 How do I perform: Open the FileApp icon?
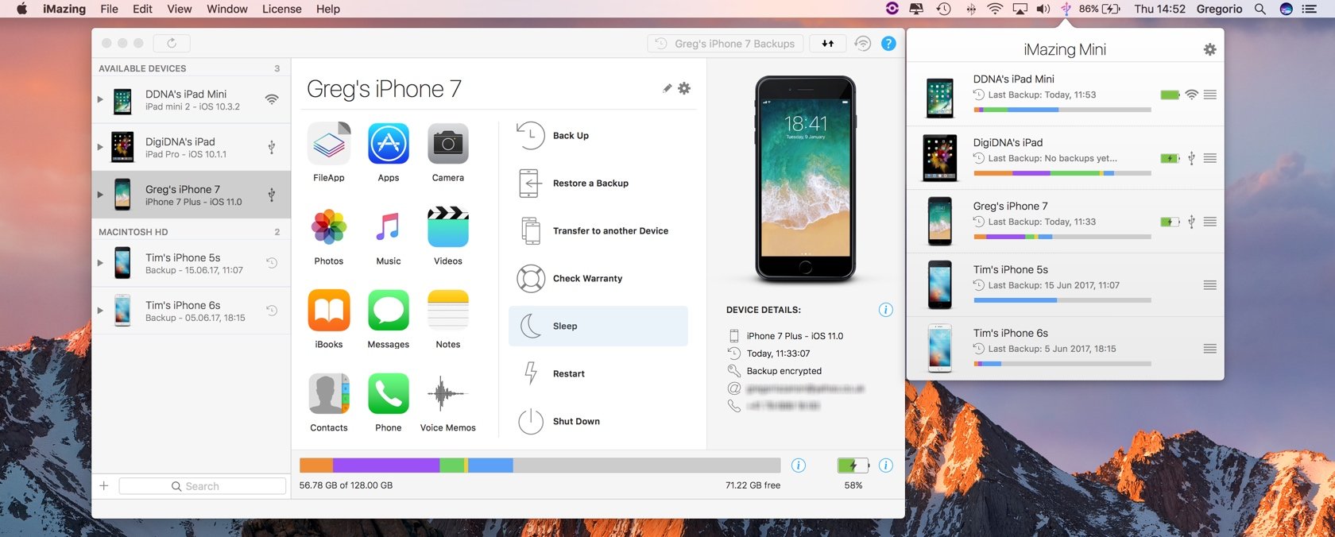click(x=329, y=144)
